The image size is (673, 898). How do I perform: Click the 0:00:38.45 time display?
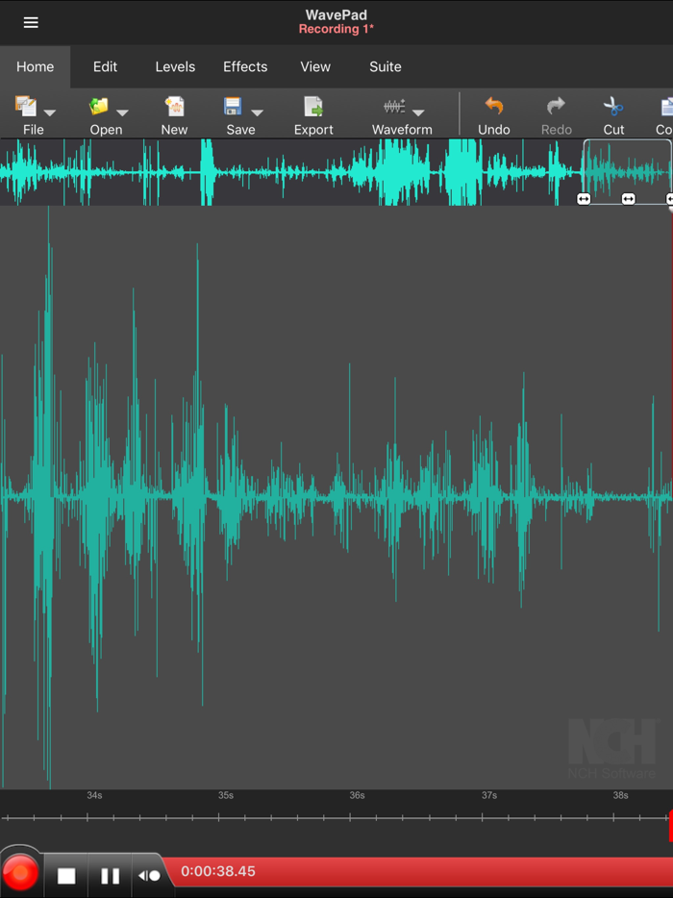click(218, 872)
